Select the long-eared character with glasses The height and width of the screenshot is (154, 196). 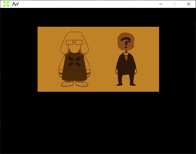74,59
